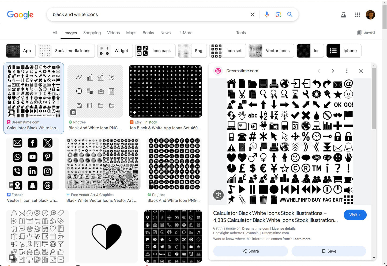Click the preview panel scrollbar
This screenshot has height=266, width=387.
[x=374, y=98]
